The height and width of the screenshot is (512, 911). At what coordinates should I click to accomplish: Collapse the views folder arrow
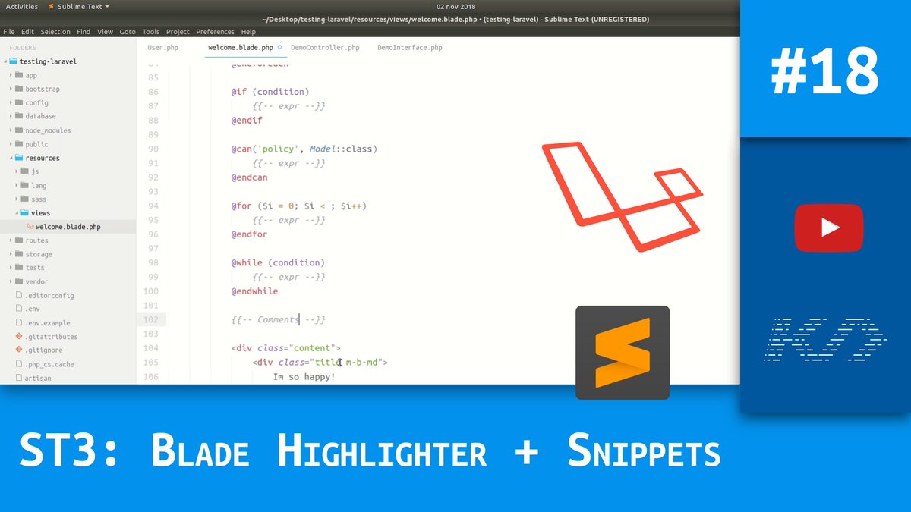tap(17, 213)
